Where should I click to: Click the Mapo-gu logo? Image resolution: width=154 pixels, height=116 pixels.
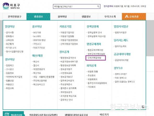[11, 6]
